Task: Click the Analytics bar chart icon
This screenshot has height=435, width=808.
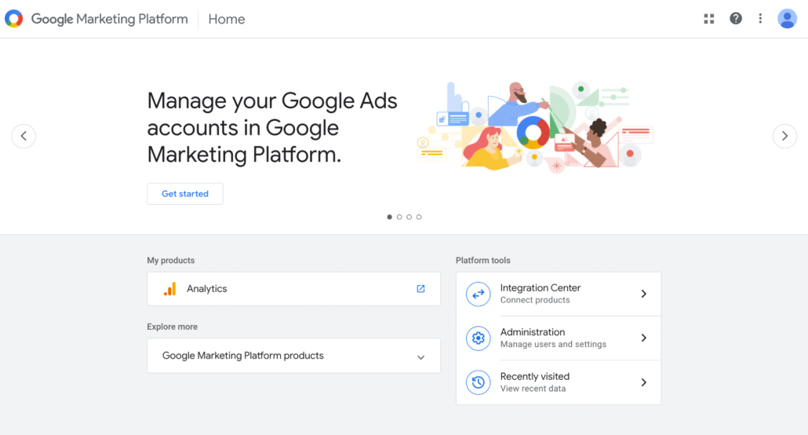Action: [170, 289]
